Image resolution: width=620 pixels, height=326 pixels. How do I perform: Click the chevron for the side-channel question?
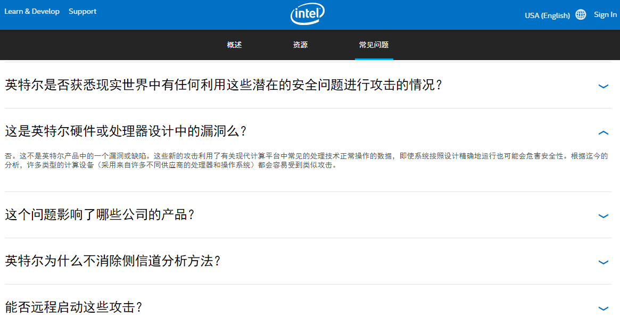(x=603, y=262)
